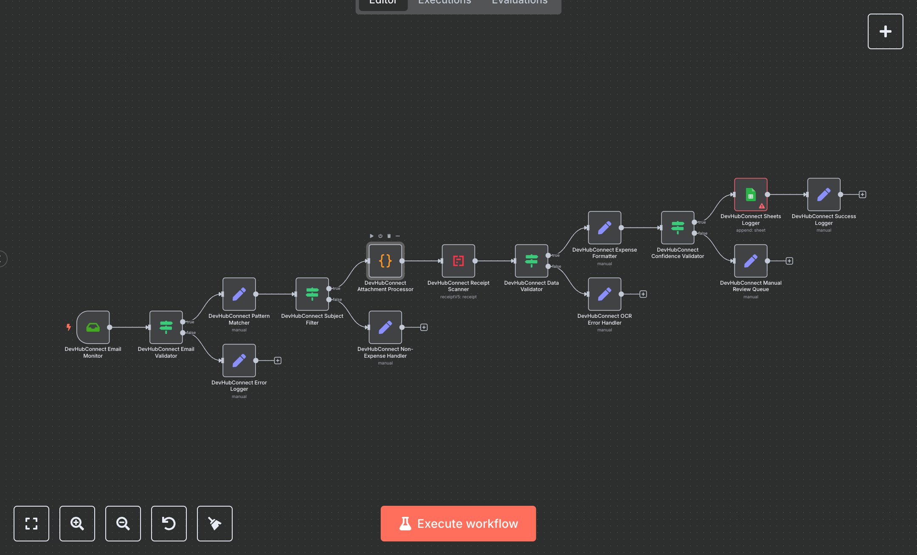Add node after OCR Error Handler output
Viewport: 917px width, 555px height.
(x=643, y=294)
